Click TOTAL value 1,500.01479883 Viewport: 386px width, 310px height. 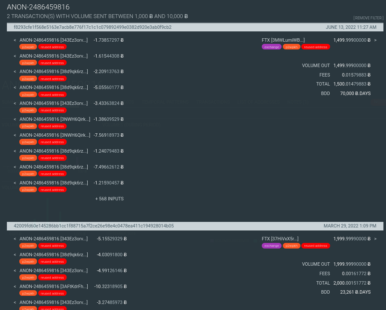pyautogui.click(x=352, y=84)
